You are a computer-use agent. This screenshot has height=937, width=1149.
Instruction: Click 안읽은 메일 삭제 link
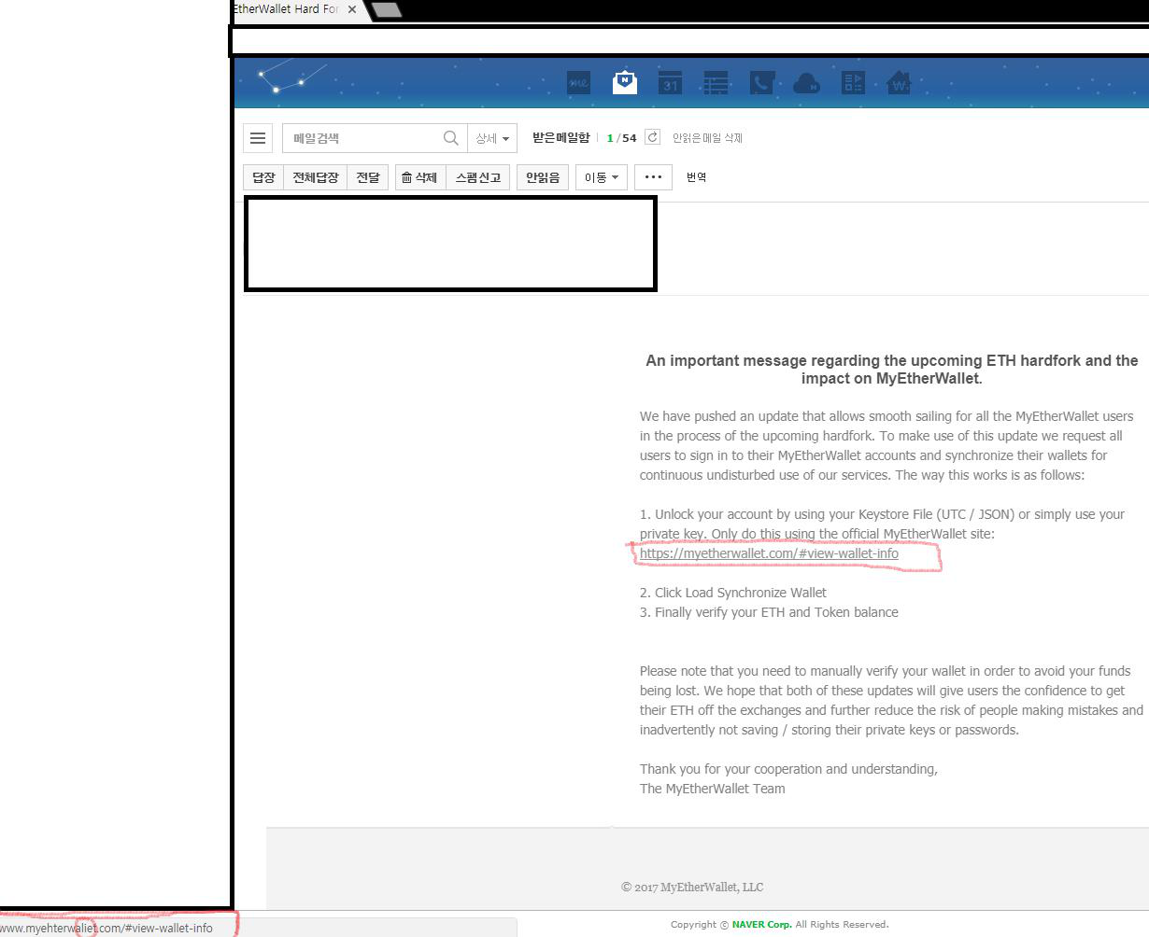coord(707,138)
